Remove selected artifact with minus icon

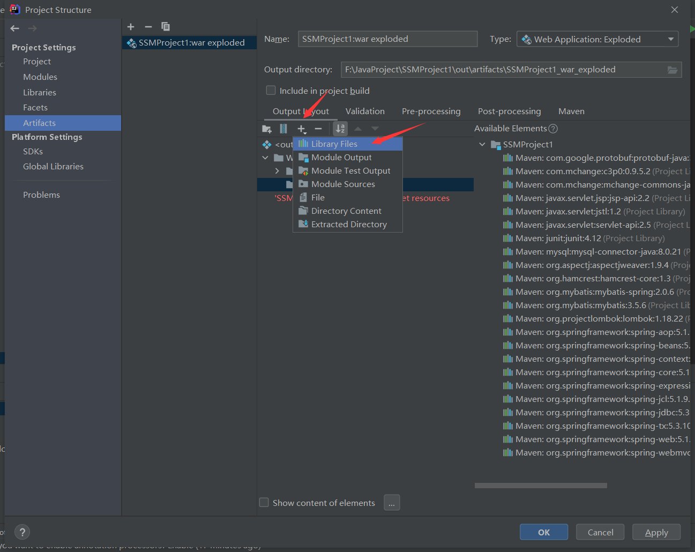point(148,27)
